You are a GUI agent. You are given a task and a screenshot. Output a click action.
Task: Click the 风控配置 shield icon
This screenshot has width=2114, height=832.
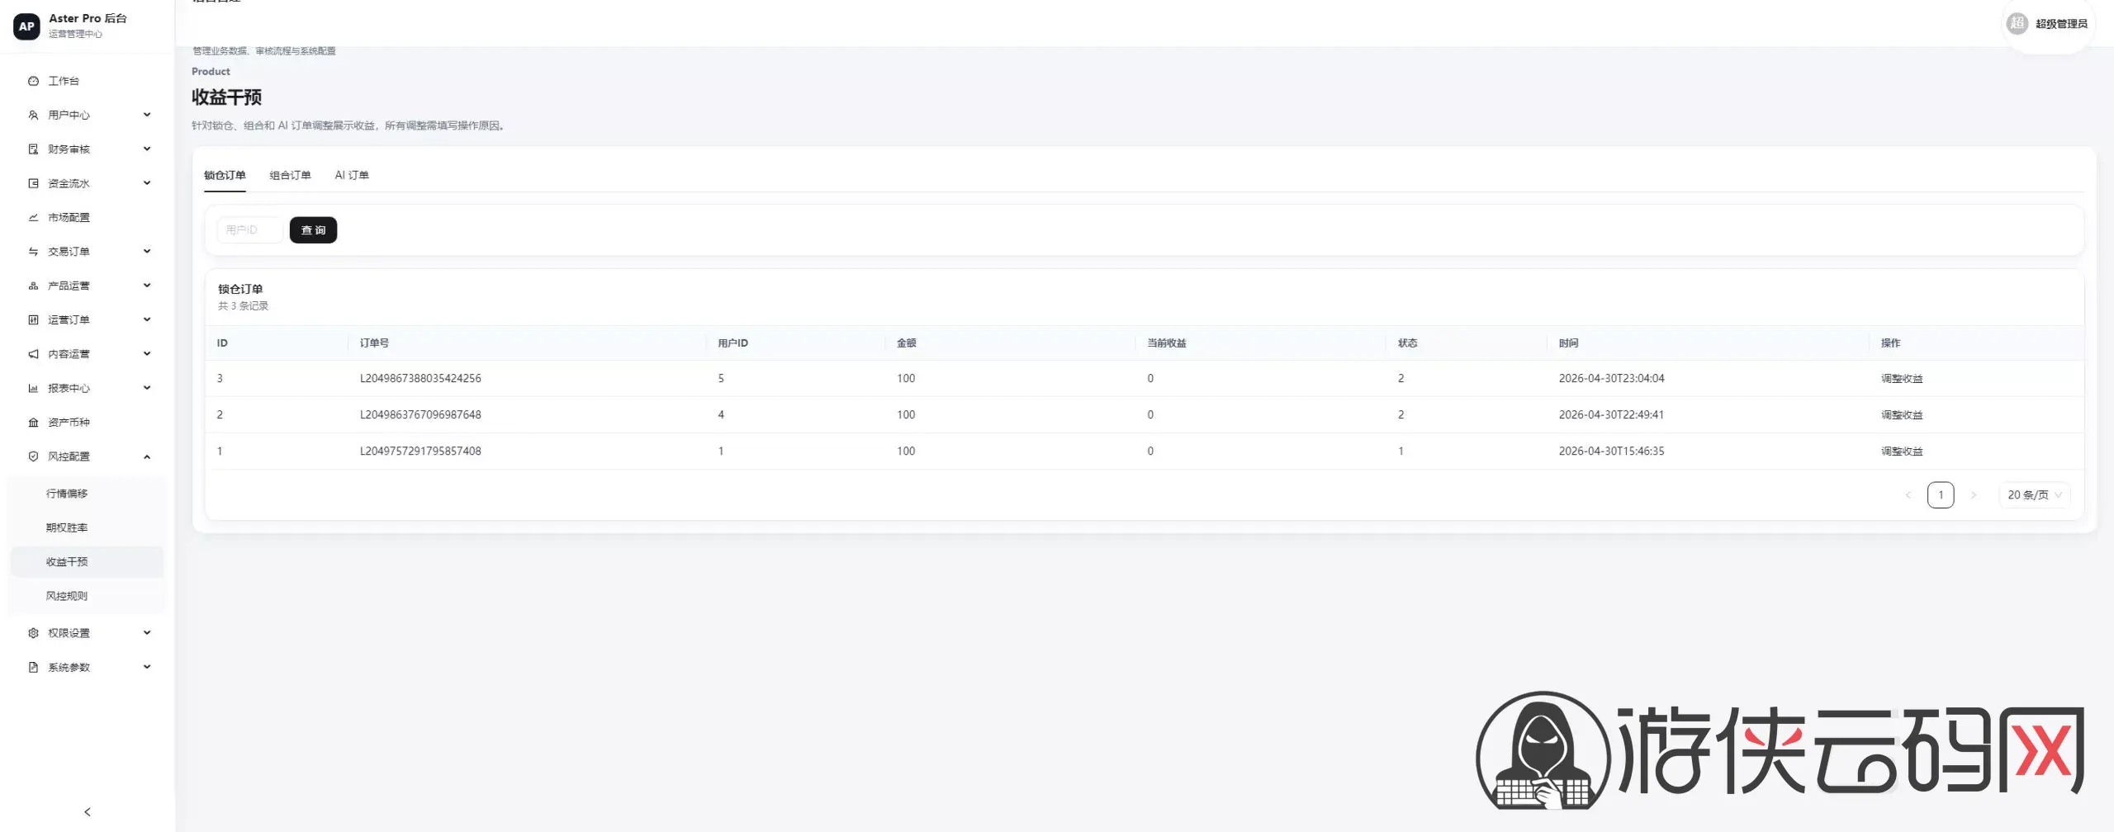(33, 456)
